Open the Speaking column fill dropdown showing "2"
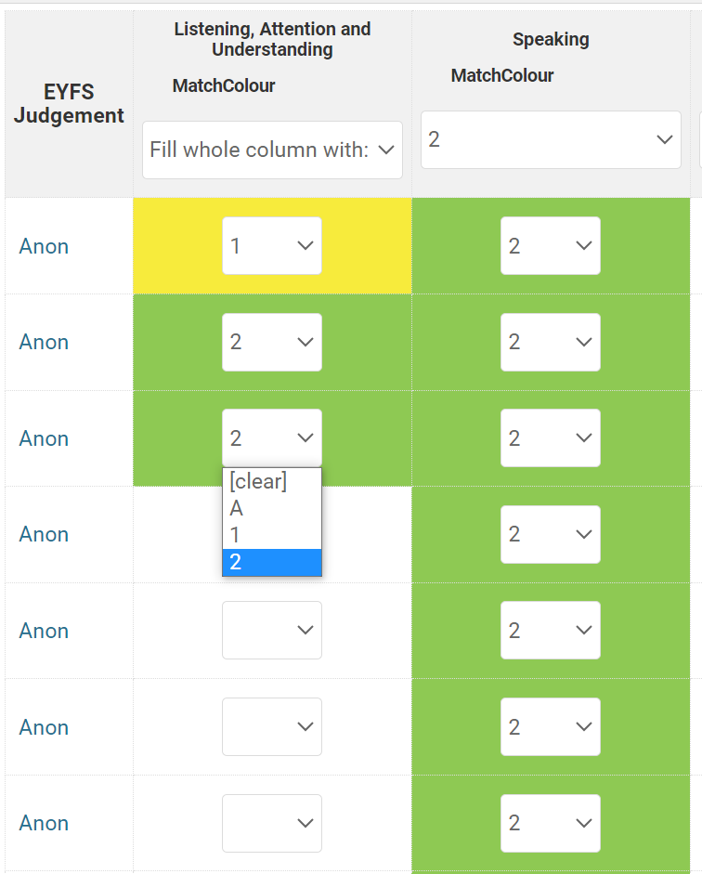The height and width of the screenshot is (874, 702). 551,139
